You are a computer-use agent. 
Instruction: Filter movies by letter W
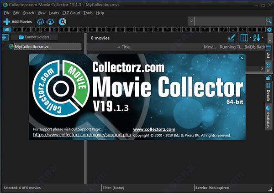[233, 30]
